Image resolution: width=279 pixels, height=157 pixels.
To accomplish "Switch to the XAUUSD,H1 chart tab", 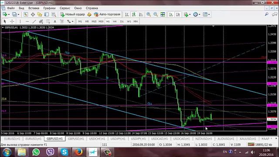I will pyautogui.click(x=248, y=139).
